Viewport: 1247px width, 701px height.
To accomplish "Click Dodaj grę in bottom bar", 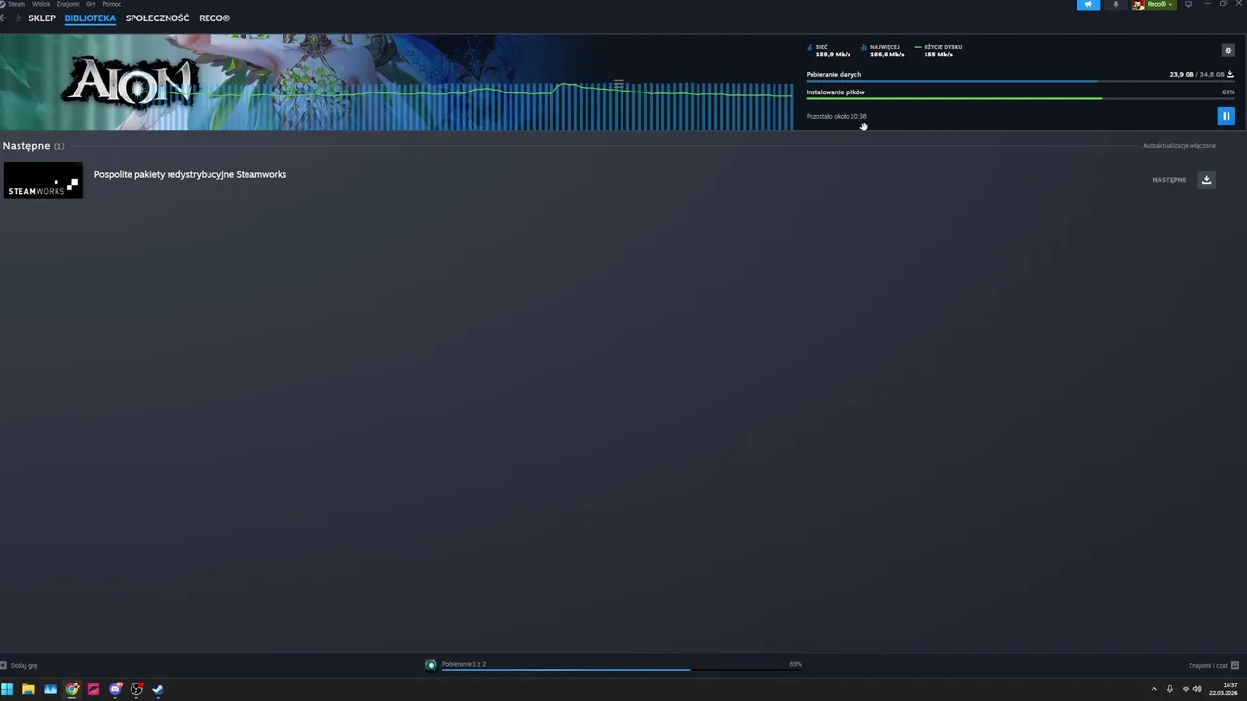I will click(23, 666).
